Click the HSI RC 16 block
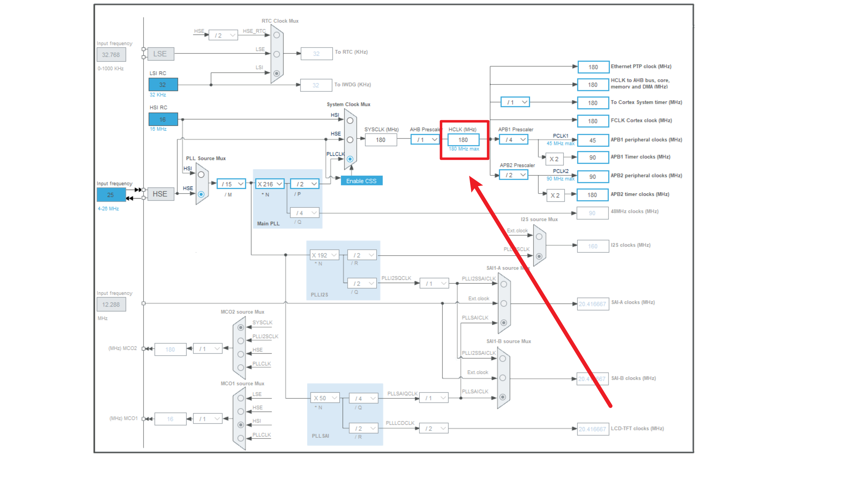859x483 pixels. click(x=163, y=119)
